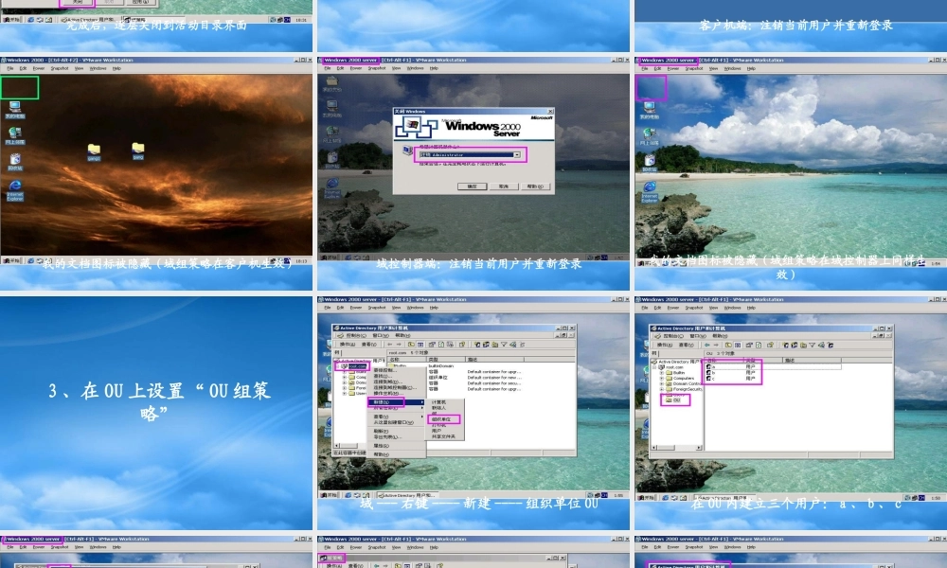The width and height of the screenshot is (947, 568).
Task: Select user c in the OU users slide
Action: pyautogui.click(x=713, y=379)
